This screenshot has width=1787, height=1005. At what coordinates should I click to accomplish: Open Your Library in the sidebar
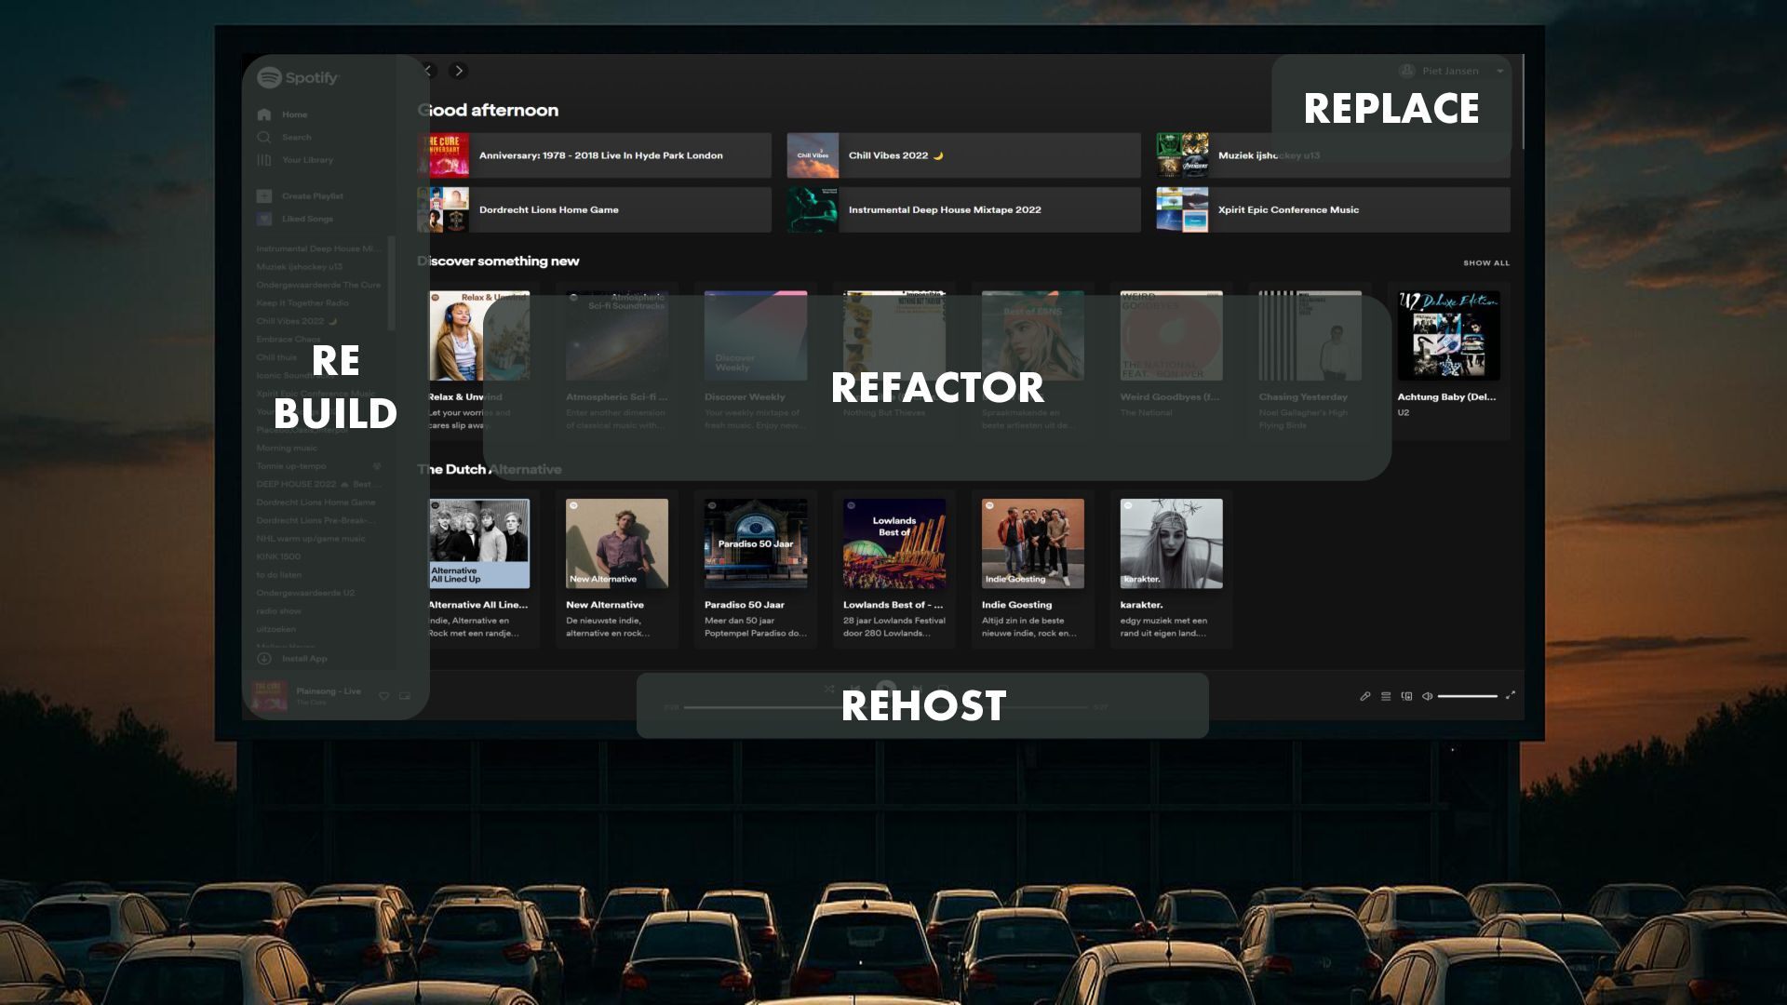pyautogui.click(x=295, y=160)
